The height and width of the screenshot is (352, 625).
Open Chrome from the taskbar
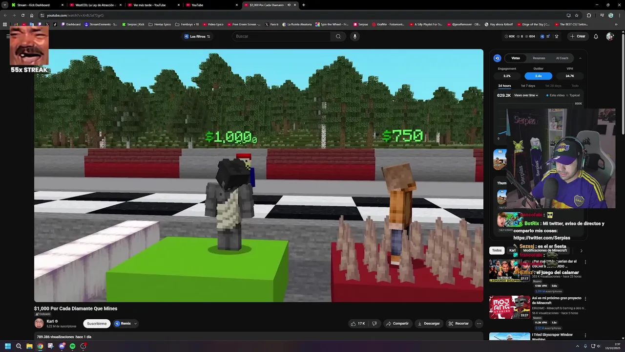[40, 346]
